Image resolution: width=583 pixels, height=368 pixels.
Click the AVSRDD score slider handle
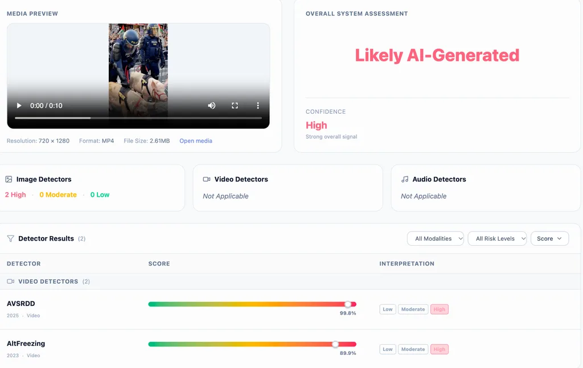coord(348,304)
